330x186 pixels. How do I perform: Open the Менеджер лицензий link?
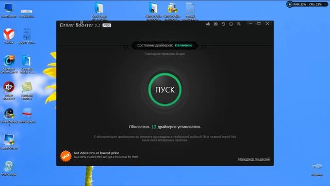click(254, 159)
